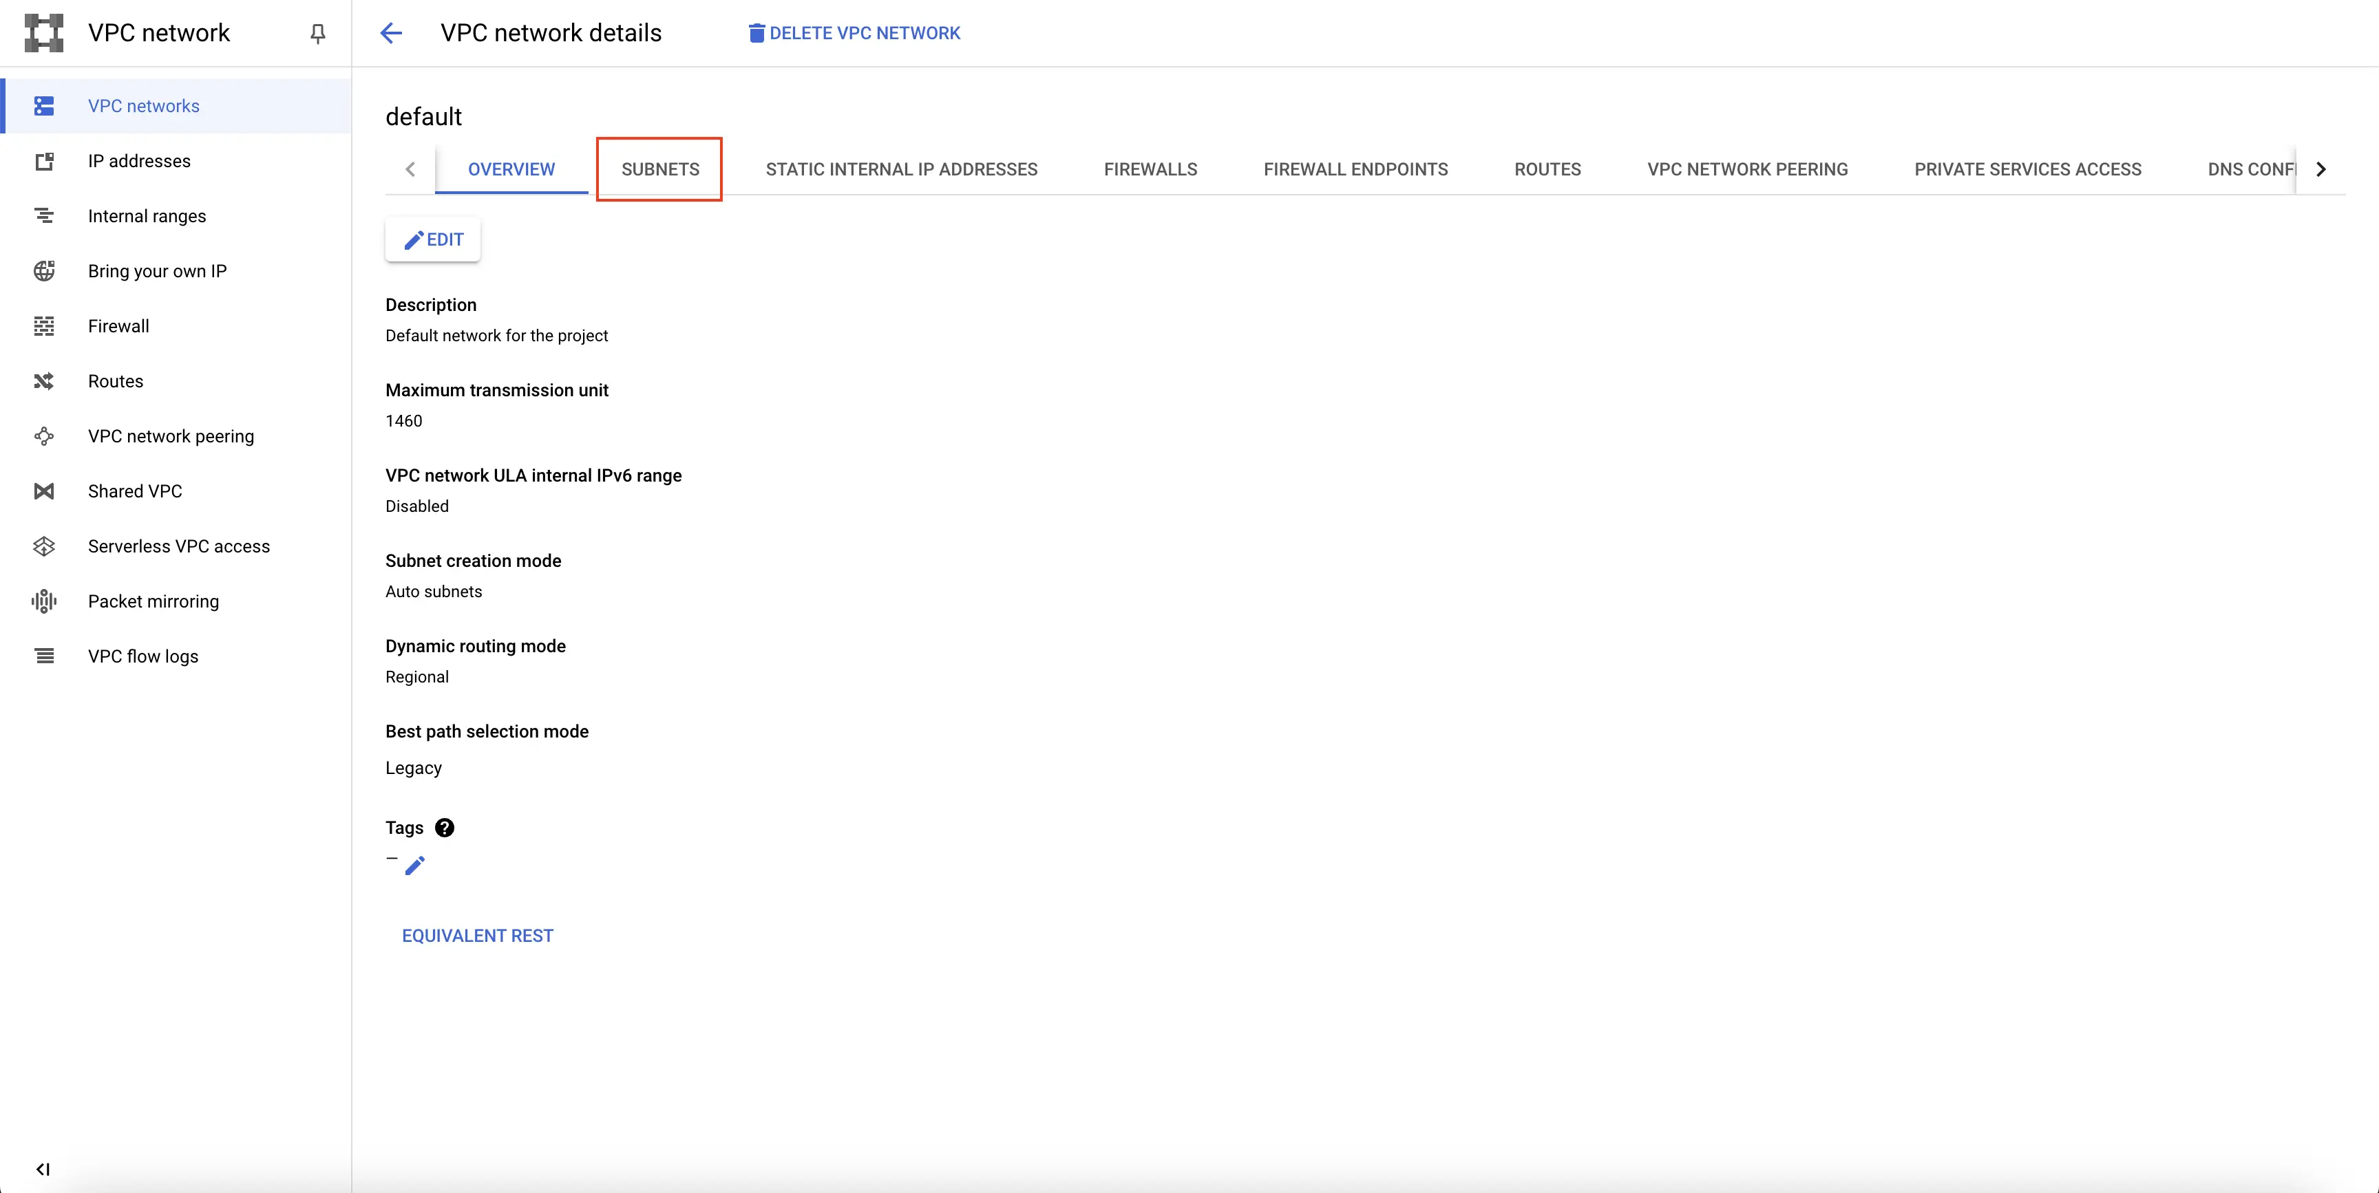This screenshot has width=2379, height=1193.
Task: Open the VPC Network Peering tab
Action: [x=1747, y=169]
